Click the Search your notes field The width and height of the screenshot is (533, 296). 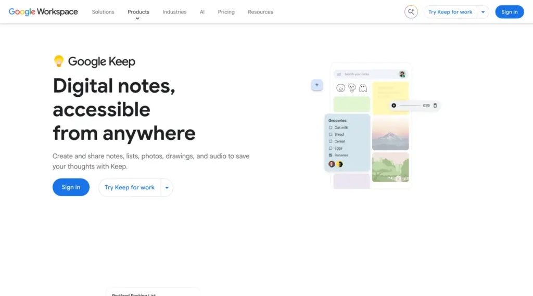371,74
